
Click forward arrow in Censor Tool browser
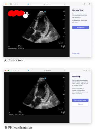pyautogui.click(x=18, y=4)
